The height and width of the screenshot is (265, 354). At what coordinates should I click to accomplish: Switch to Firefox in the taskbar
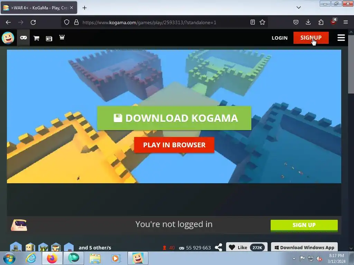52,258
